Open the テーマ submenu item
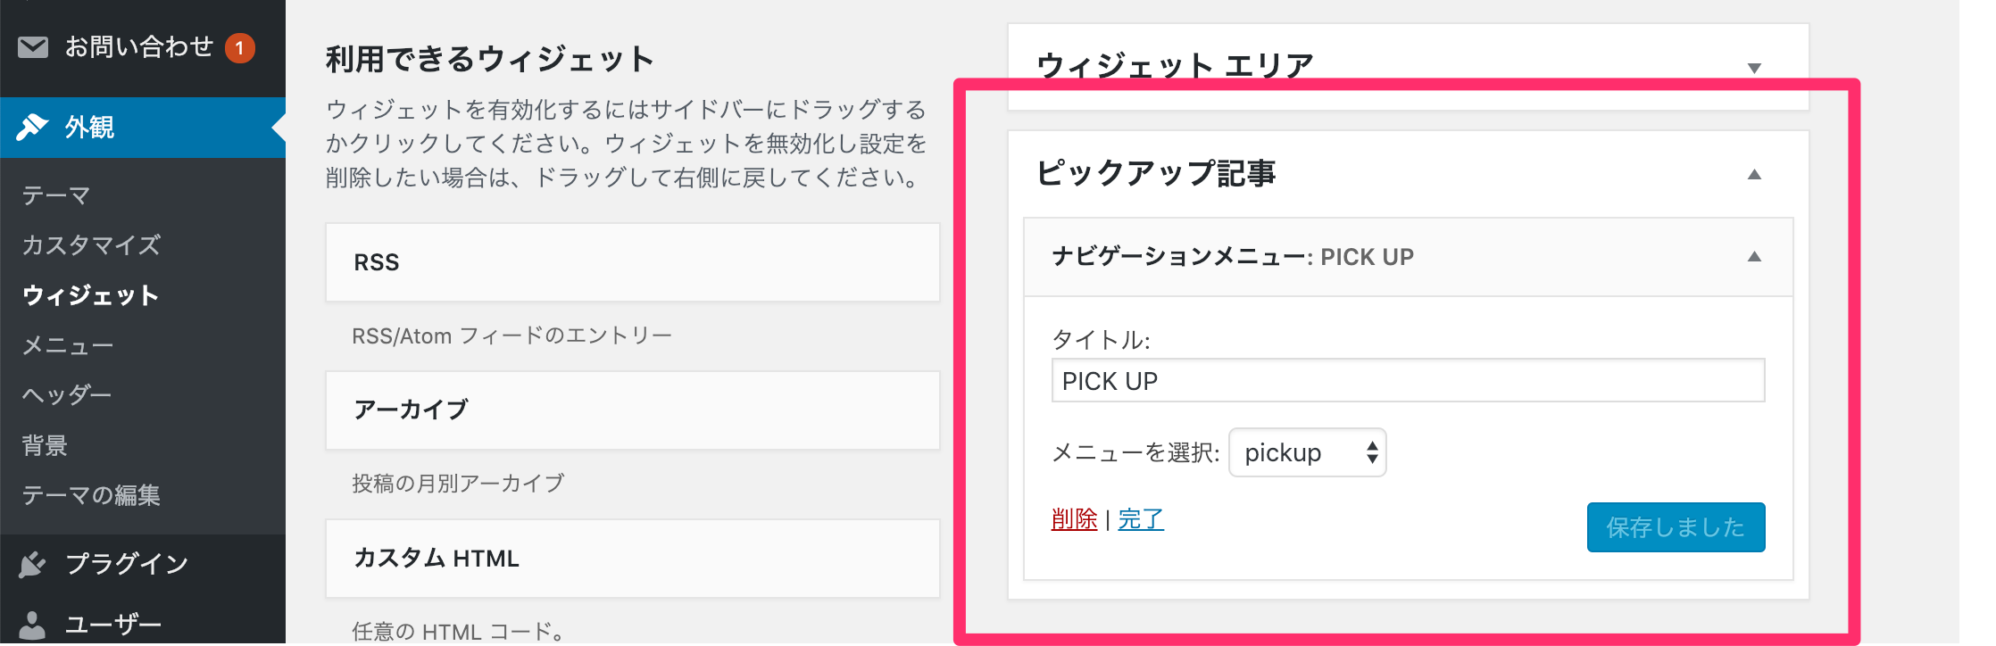 click(56, 195)
